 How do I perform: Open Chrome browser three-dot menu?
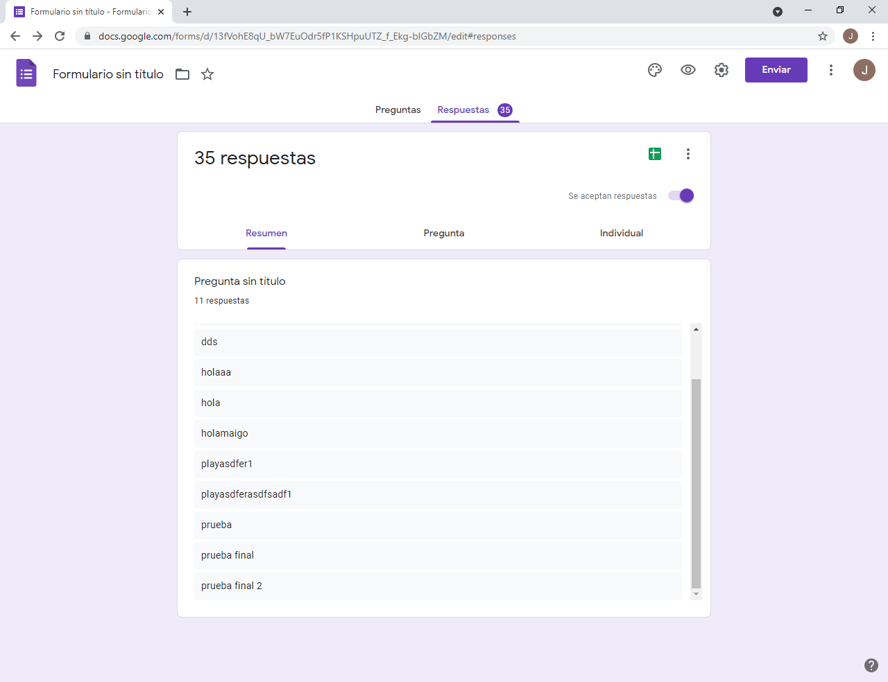pyautogui.click(x=873, y=36)
